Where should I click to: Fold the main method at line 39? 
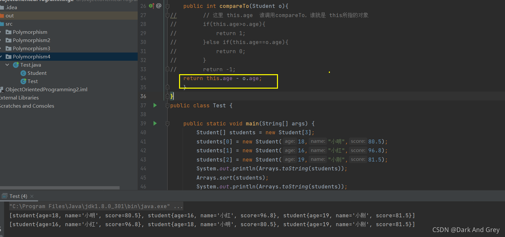tap(168, 123)
